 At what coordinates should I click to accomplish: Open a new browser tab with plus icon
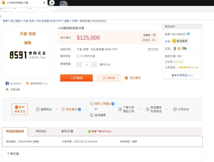[52, 3]
